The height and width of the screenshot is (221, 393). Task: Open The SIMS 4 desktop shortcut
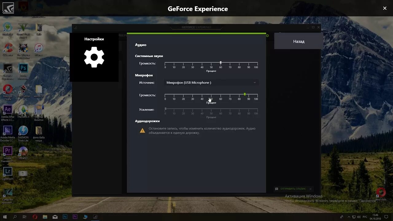(x=23, y=112)
